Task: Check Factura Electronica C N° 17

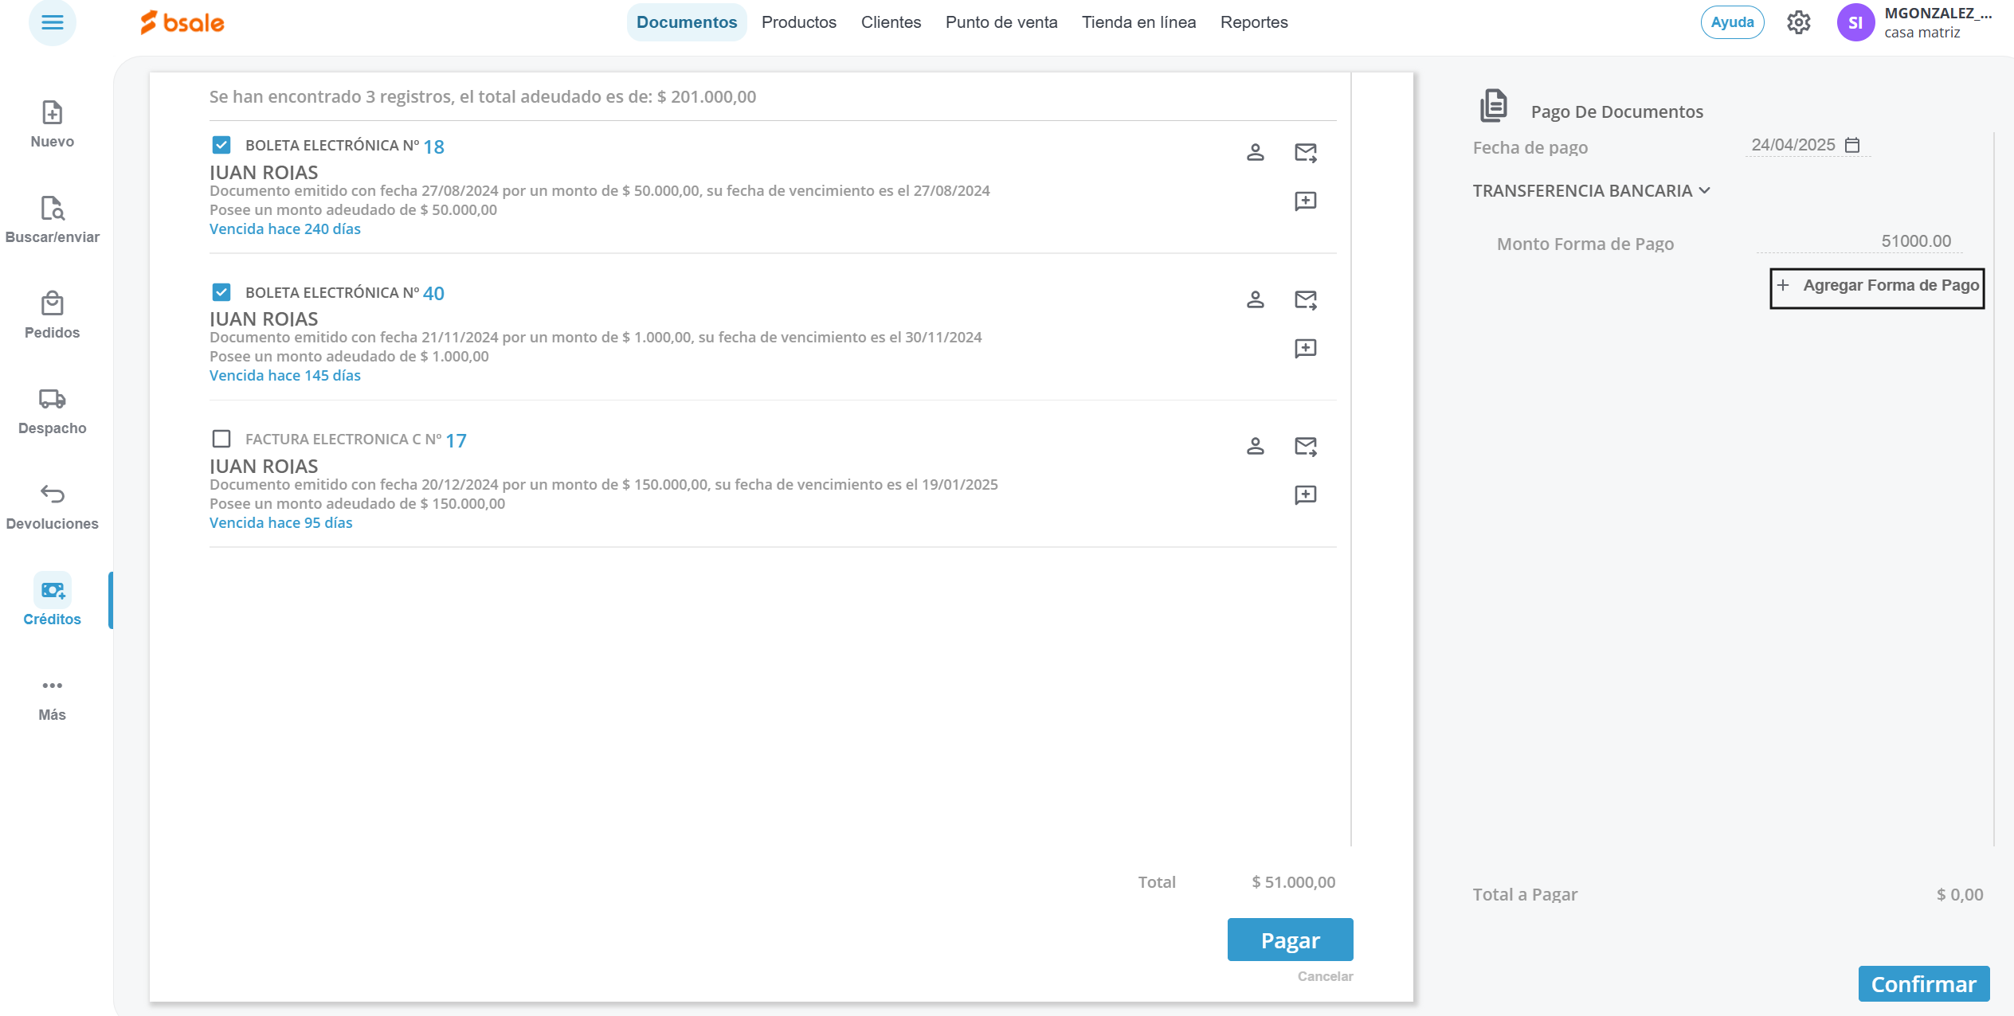Action: click(x=221, y=439)
